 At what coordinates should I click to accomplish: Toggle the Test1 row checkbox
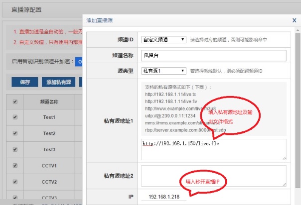pyautogui.click(x=15, y=117)
